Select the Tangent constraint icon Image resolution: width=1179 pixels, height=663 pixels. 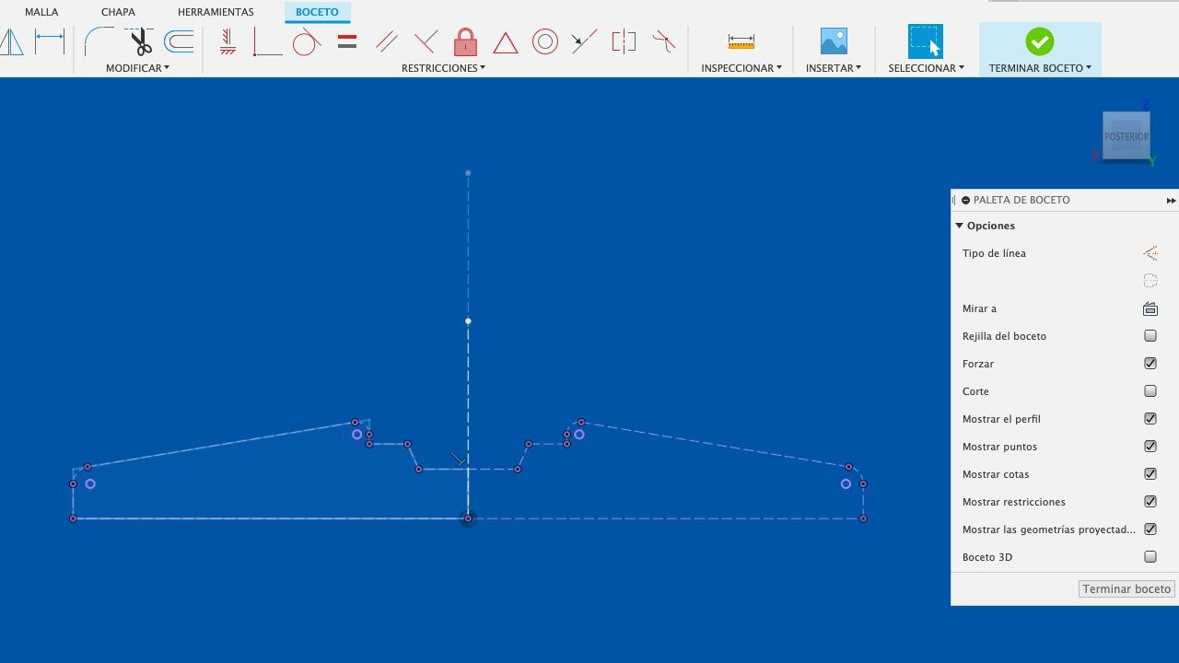307,42
